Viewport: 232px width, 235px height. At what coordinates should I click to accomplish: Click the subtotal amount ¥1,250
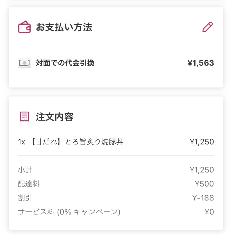[x=202, y=170]
